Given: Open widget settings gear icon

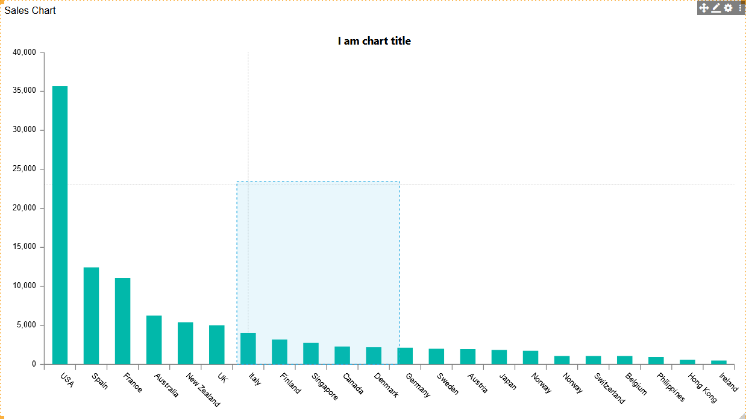Looking at the screenshot, I should pos(728,8).
